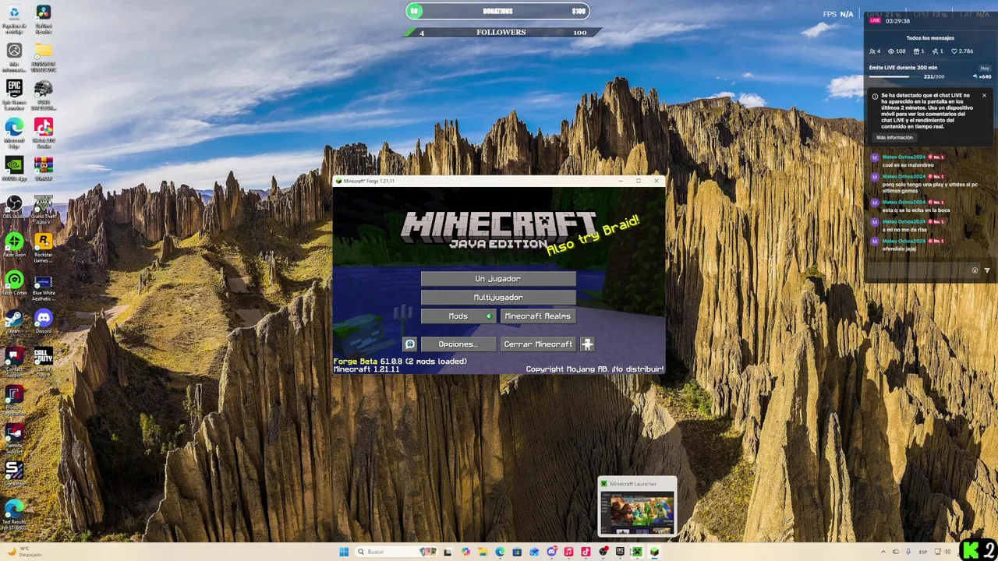
Task: Click the gifts counter icon
Action: click(x=916, y=51)
